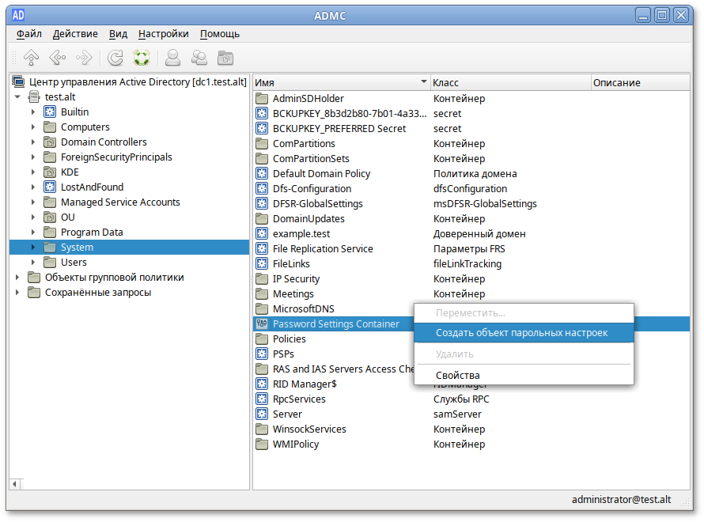
Task: Toggle sort order on the Имя column header
Action: pos(340,81)
